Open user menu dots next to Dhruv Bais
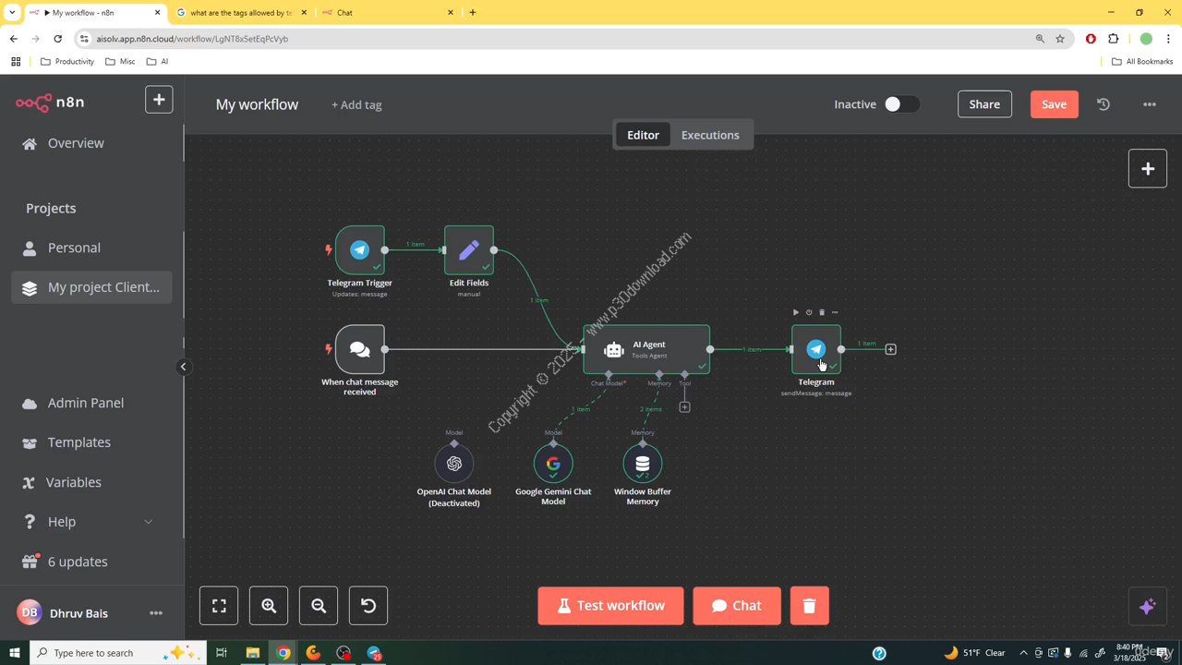This screenshot has width=1182, height=665. click(x=156, y=613)
